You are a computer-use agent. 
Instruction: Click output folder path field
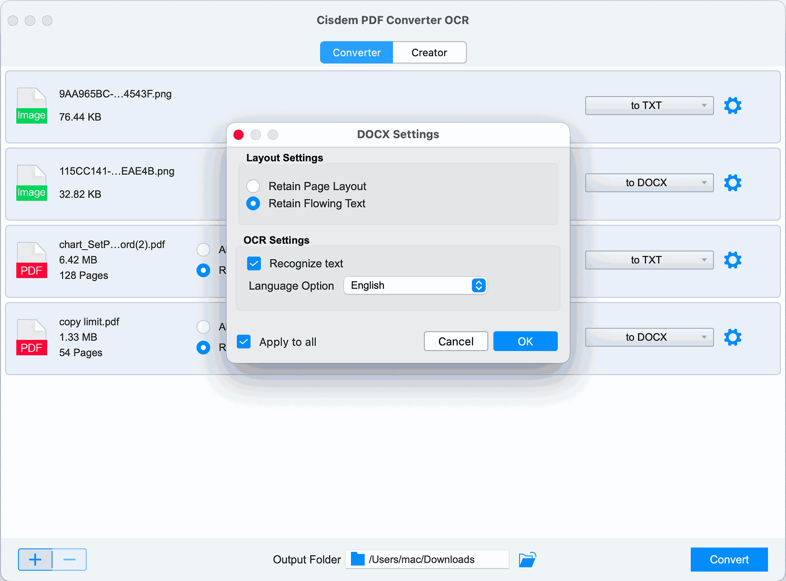pos(427,559)
